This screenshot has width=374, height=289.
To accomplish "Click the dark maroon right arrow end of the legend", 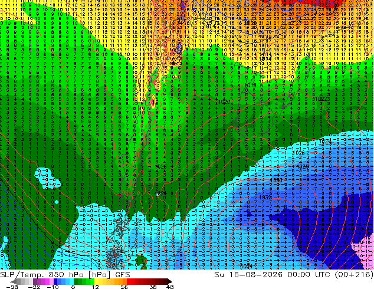I will [x=169, y=281].
